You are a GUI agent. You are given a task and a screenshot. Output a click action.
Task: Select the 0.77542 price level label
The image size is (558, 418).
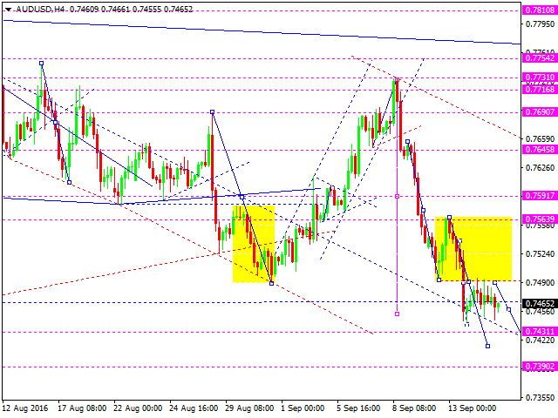point(540,58)
